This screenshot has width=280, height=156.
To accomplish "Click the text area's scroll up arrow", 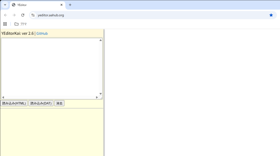I will click(101, 40).
